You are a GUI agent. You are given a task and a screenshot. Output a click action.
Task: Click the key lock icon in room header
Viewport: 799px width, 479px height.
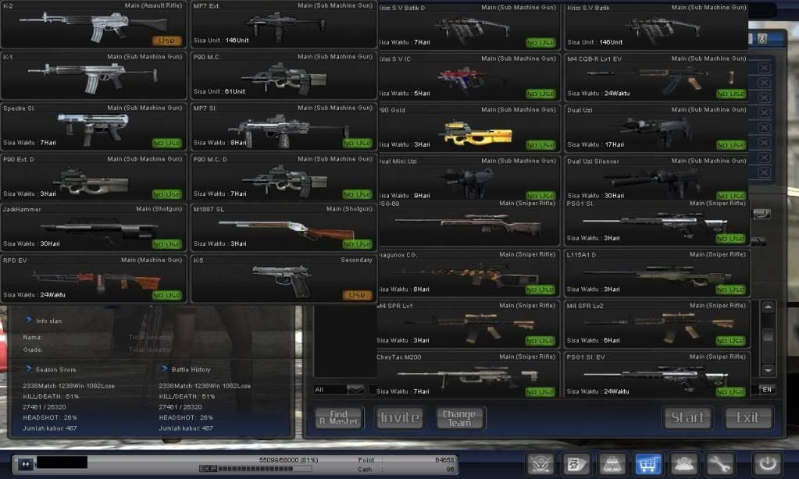[762, 38]
